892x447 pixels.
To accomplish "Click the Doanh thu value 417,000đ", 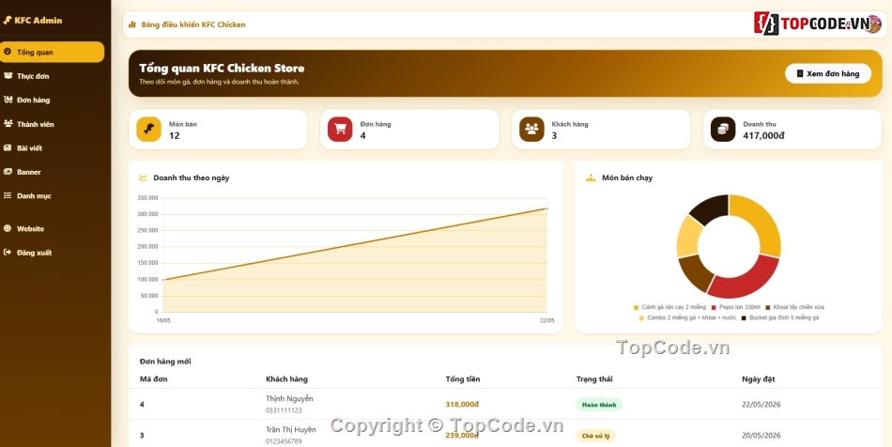I will tap(763, 135).
